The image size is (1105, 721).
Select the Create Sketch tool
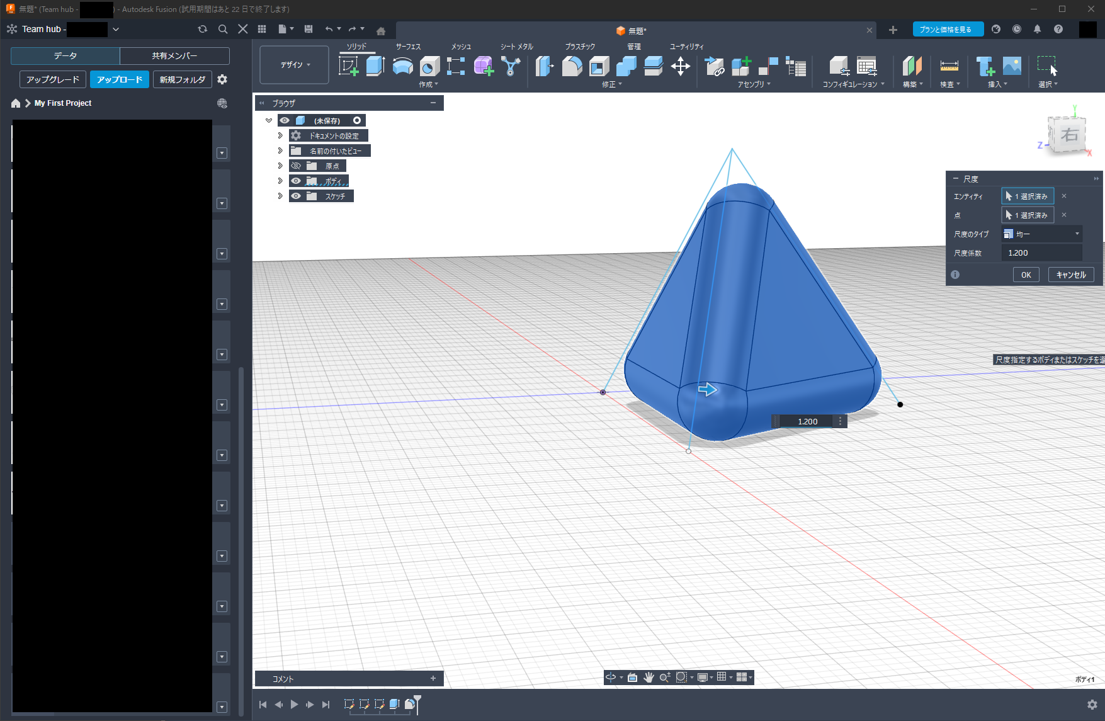[x=348, y=66]
